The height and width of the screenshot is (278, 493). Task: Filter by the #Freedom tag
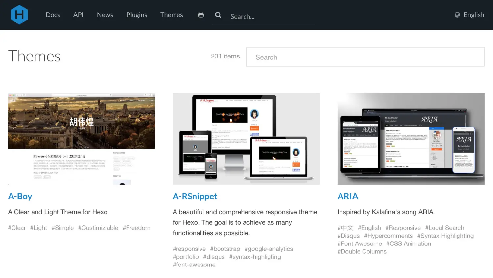pos(136,228)
